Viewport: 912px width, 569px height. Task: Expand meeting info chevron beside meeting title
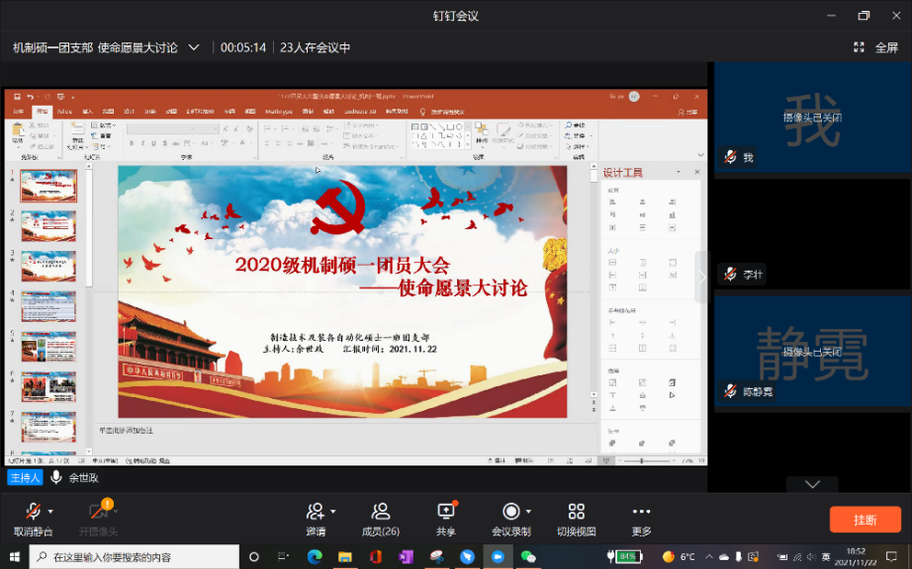coord(194,47)
